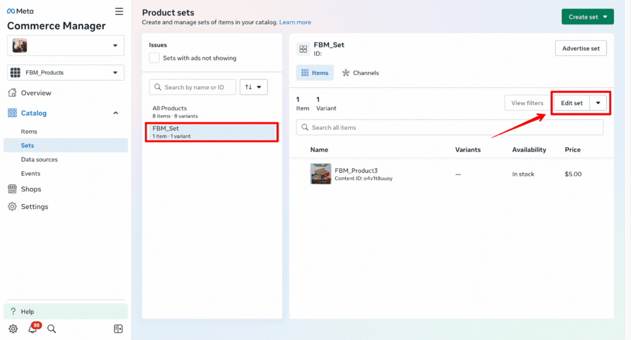Click the $5.00 price cell
631x340 pixels.
pos(573,174)
